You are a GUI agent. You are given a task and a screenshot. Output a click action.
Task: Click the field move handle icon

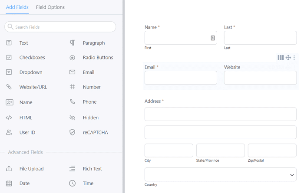coord(288,58)
